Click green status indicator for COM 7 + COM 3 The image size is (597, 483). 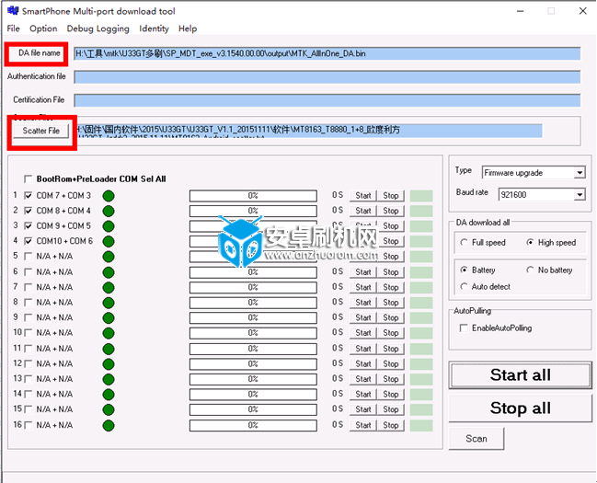pyautogui.click(x=109, y=195)
